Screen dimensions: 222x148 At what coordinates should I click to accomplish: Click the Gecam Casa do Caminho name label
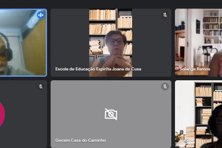(80, 140)
